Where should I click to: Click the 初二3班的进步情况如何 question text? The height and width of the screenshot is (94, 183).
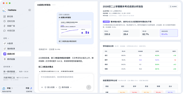(x=67, y=41)
